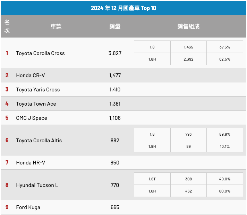Image resolution: width=247 pixels, height=215 pixels.
Task: Click sales figure 1,381
Action: [115, 104]
